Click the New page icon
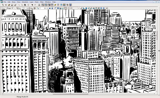This screenshot has height=98, width=160. pyautogui.click(x=3, y=5)
